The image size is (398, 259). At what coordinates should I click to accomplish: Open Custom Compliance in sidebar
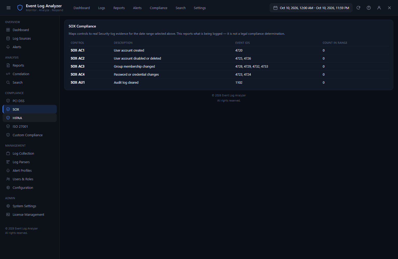30,135
